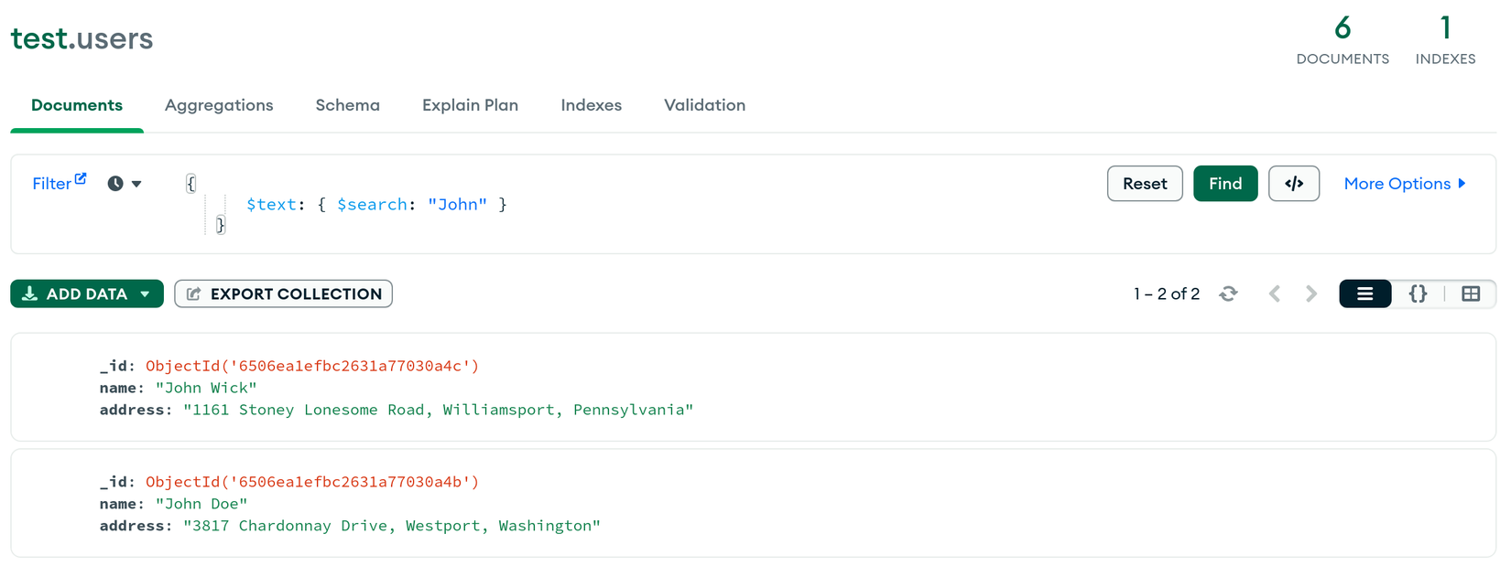Open the Aggregations tab
The height and width of the screenshot is (566, 1511).
(x=219, y=105)
